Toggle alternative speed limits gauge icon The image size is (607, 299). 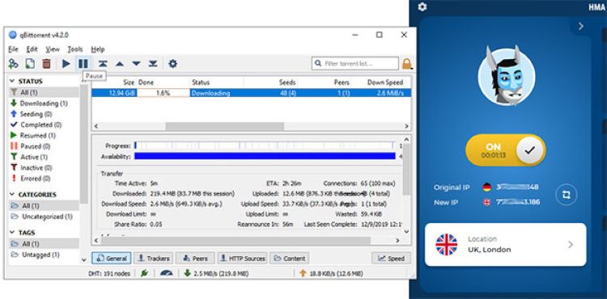tap(167, 273)
